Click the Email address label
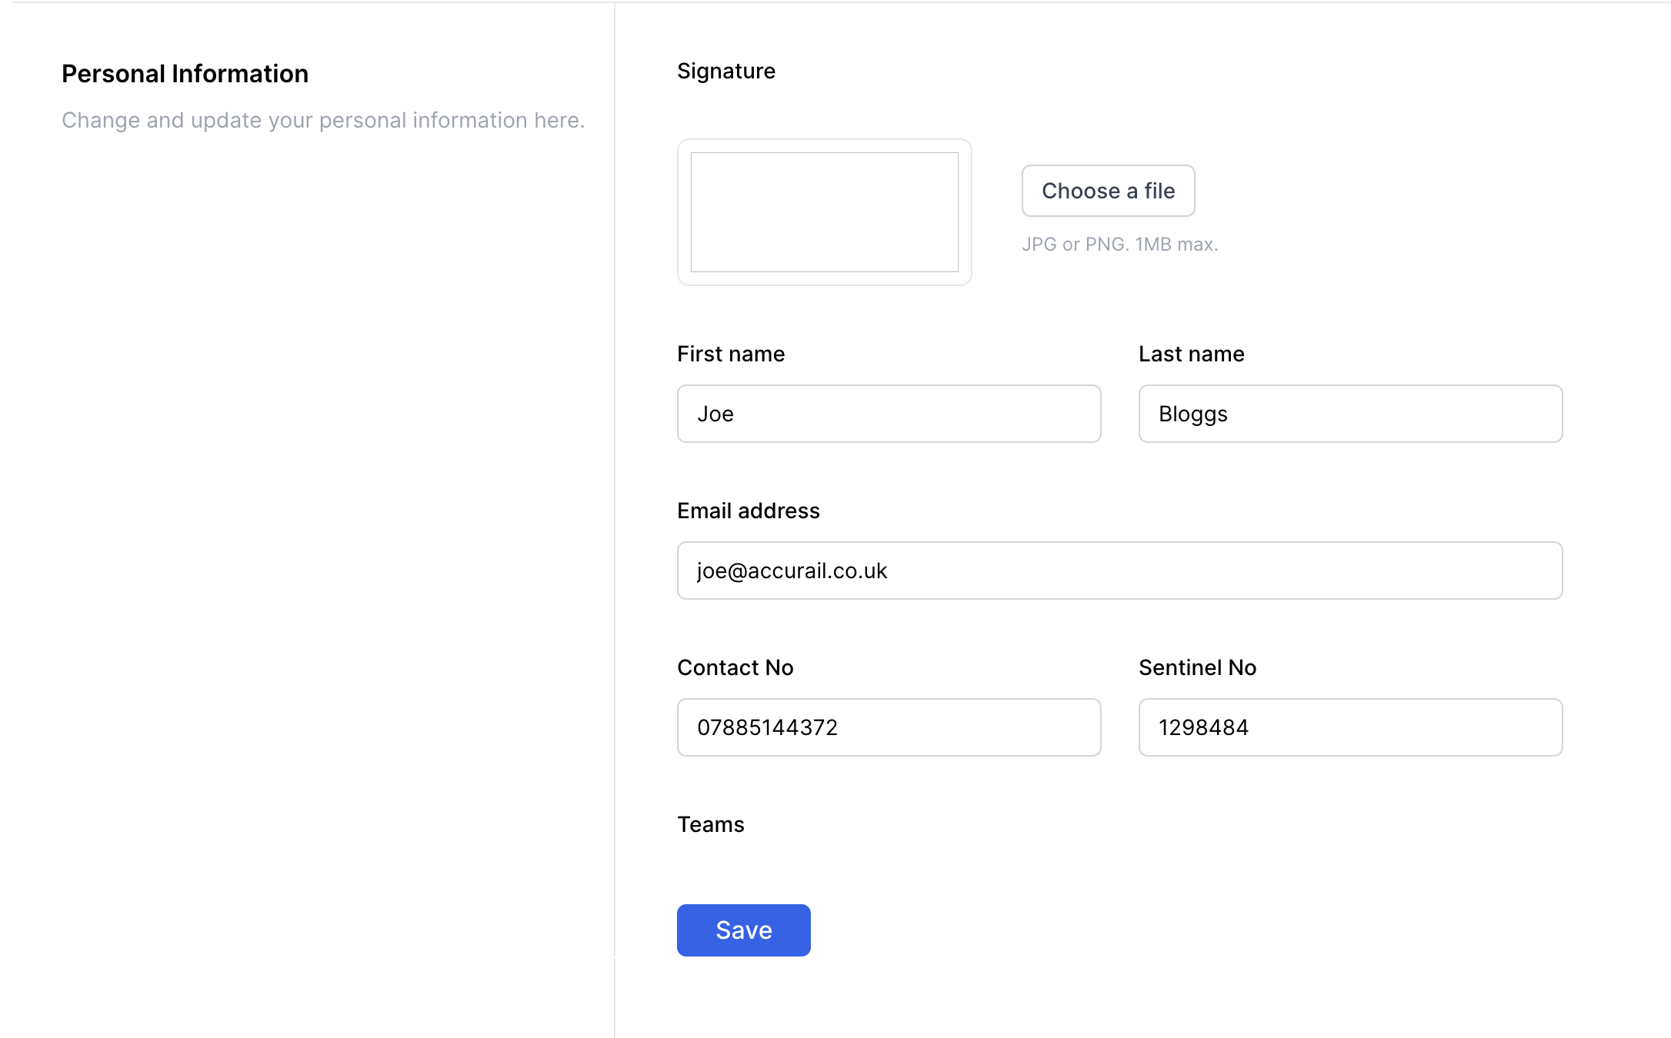 748,511
